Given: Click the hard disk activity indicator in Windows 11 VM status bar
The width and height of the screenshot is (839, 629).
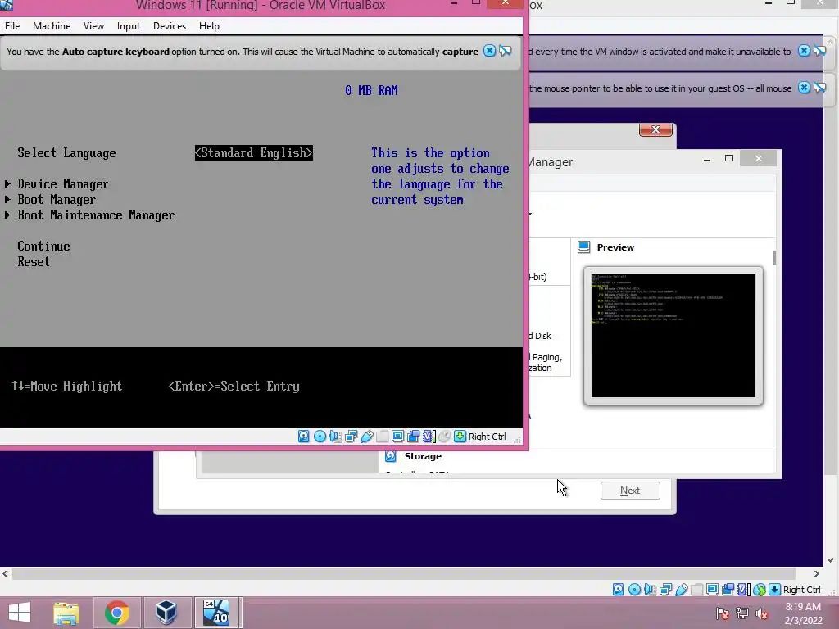Looking at the screenshot, I should click(303, 437).
